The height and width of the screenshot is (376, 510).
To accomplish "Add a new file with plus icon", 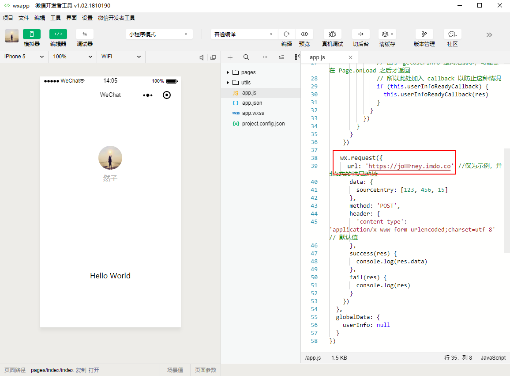I will [x=230, y=57].
